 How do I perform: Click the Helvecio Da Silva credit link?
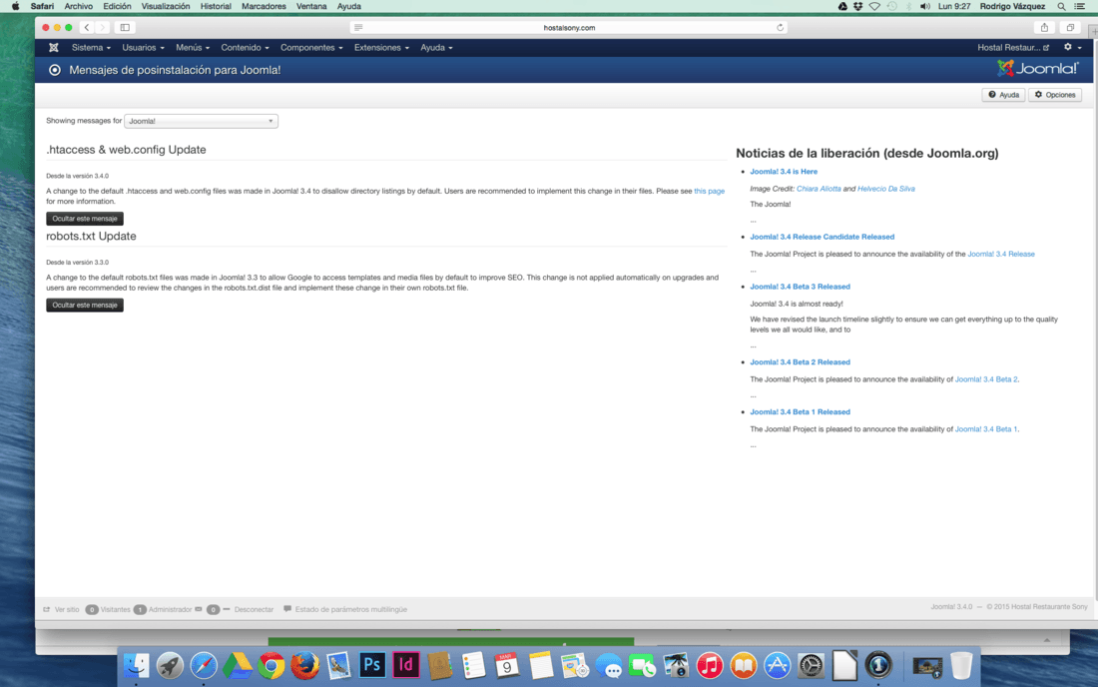tap(885, 189)
